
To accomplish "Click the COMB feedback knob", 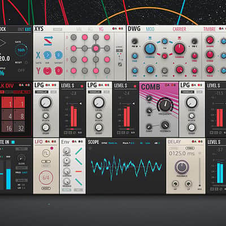I will pos(165,125).
